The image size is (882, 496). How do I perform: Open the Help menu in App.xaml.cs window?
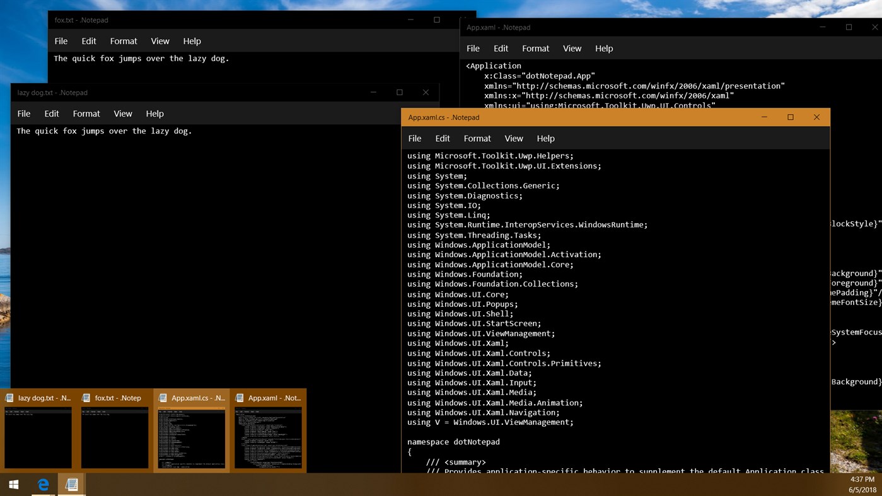pyautogui.click(x=545, y=138)
